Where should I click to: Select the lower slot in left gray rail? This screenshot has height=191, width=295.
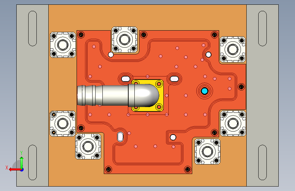tap(33, 162)
